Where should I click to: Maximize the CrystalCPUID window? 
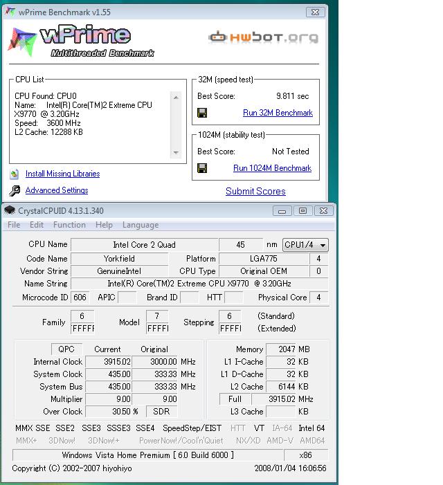(303, 211)
